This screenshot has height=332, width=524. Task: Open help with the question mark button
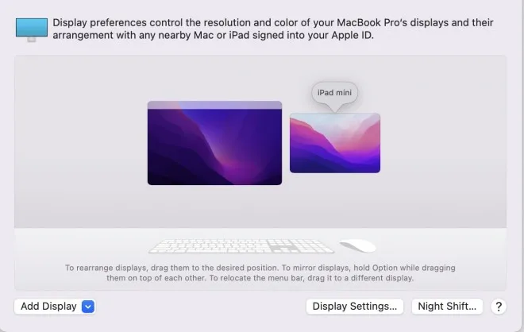click(x=499, y=307)
